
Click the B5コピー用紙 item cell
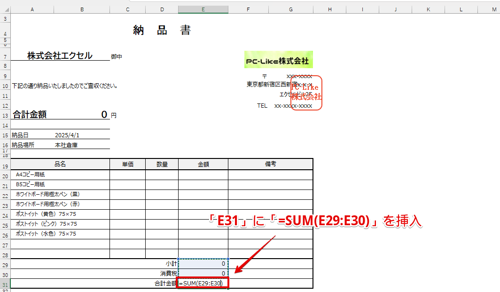(x=60, y=184)
